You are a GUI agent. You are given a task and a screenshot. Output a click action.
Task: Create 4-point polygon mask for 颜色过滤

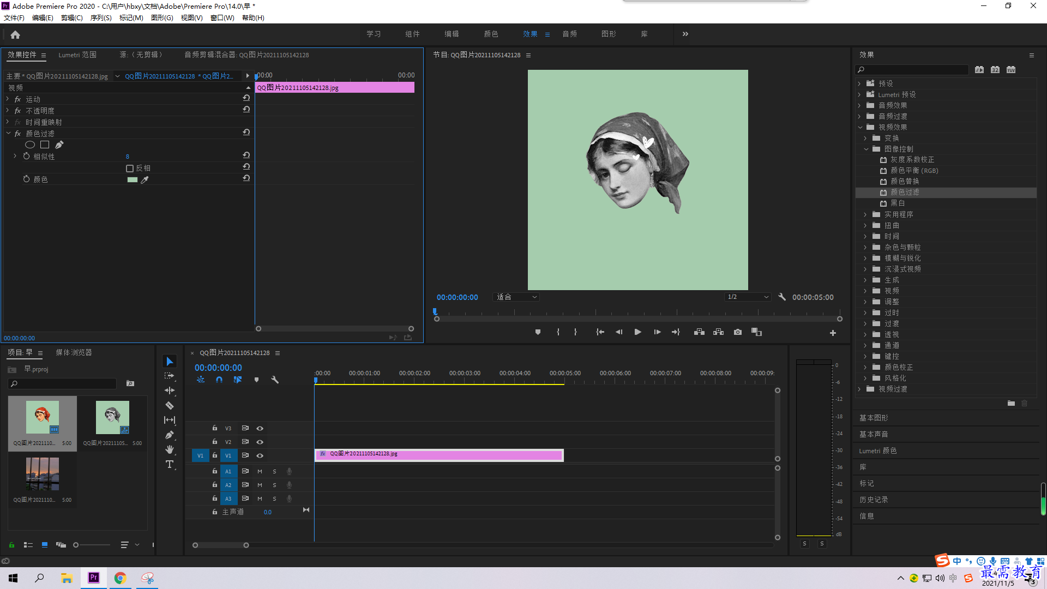point(45,145)
